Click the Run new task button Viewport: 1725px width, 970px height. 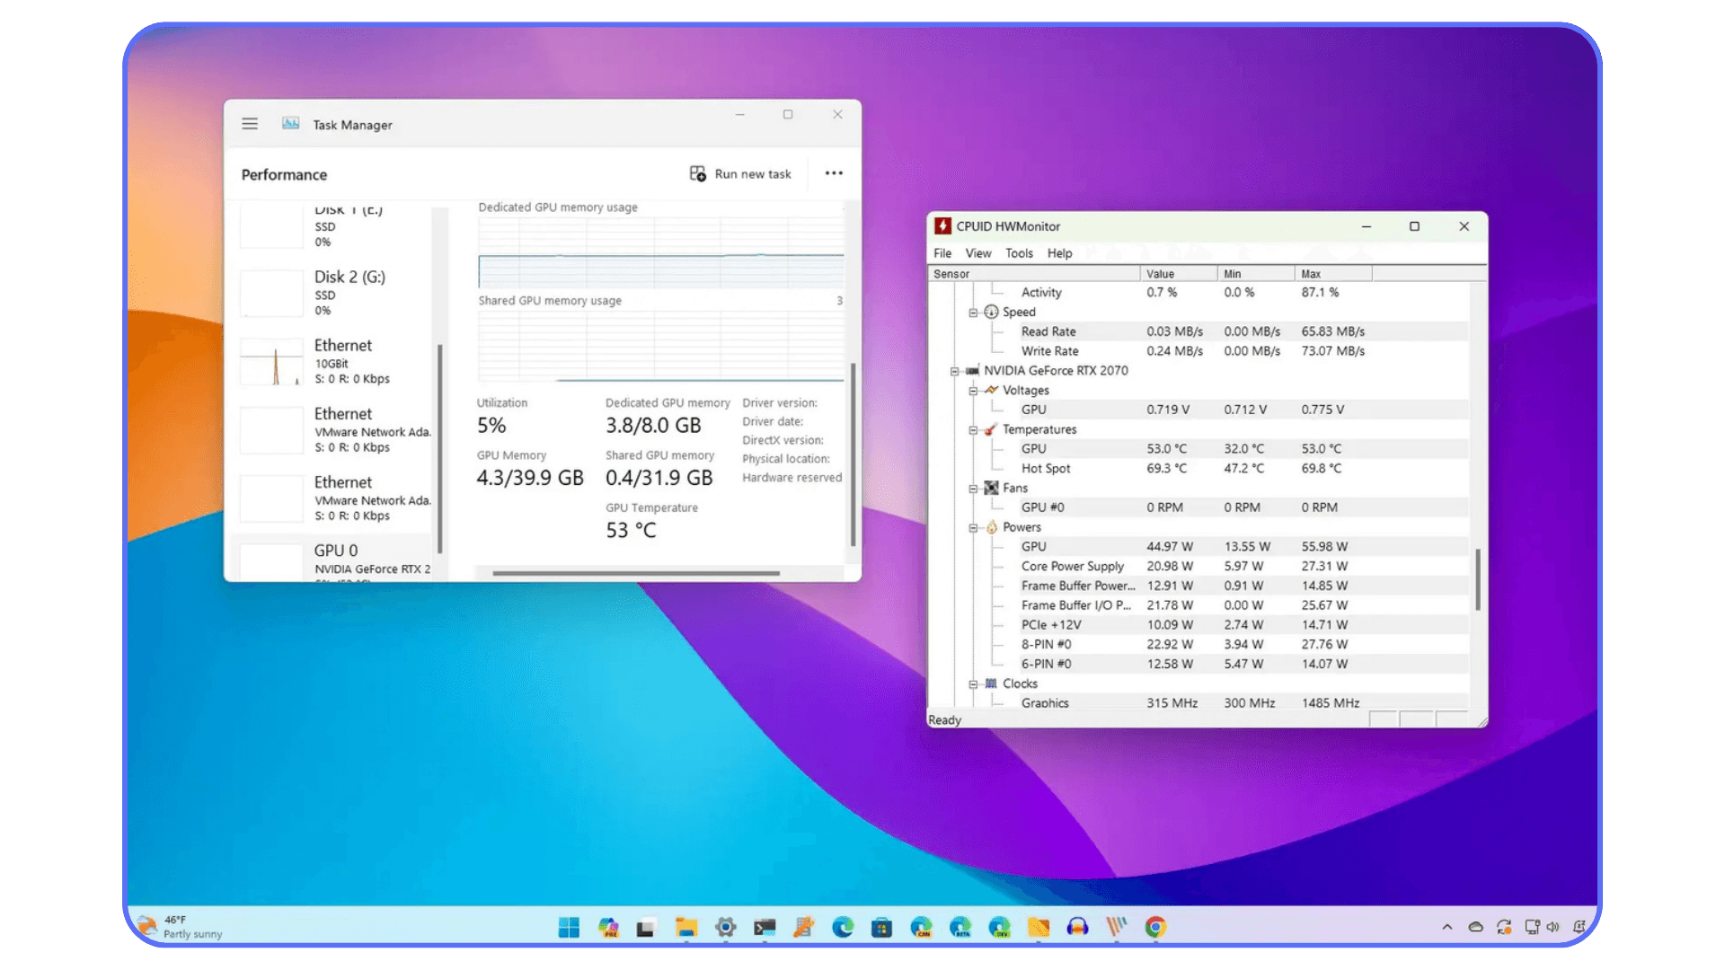pyautogui.click(x=740, y=173)
